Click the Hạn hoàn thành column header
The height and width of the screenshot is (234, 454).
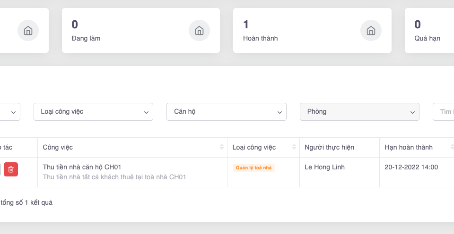click(409, 147)
